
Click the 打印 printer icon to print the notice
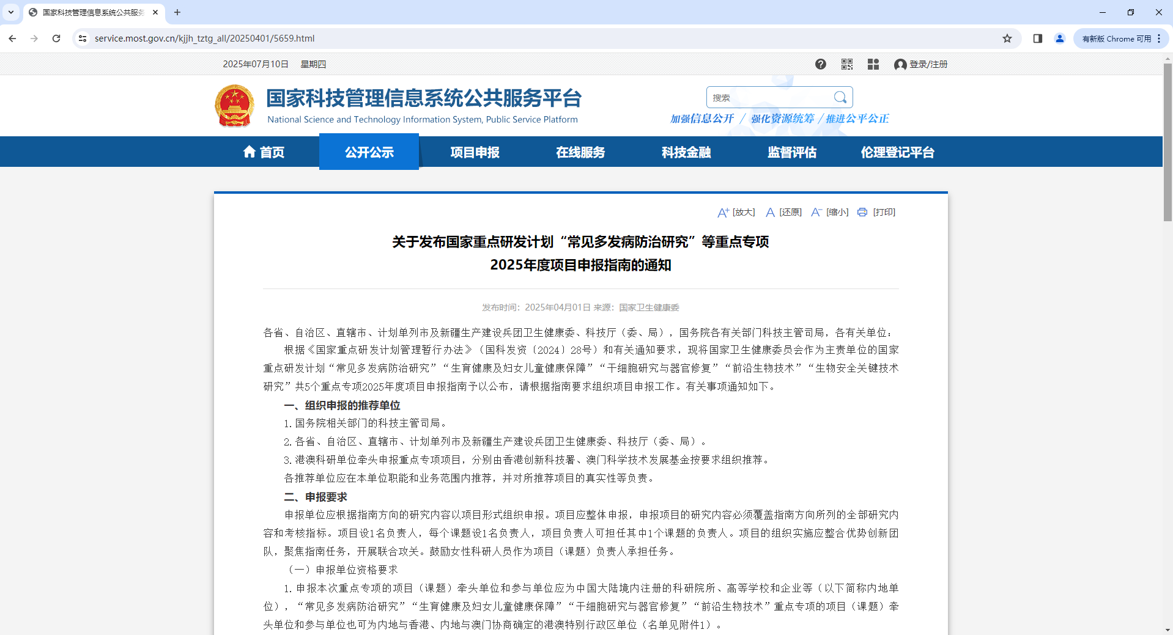coord(862,212)
